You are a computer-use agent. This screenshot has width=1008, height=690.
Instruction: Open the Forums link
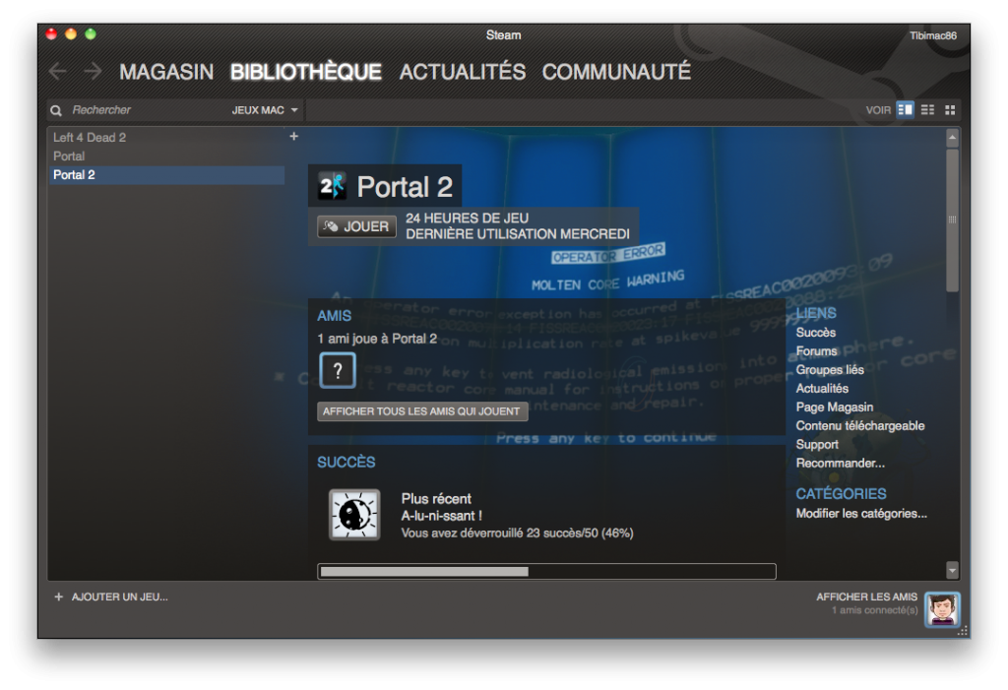tap(816, 351)
